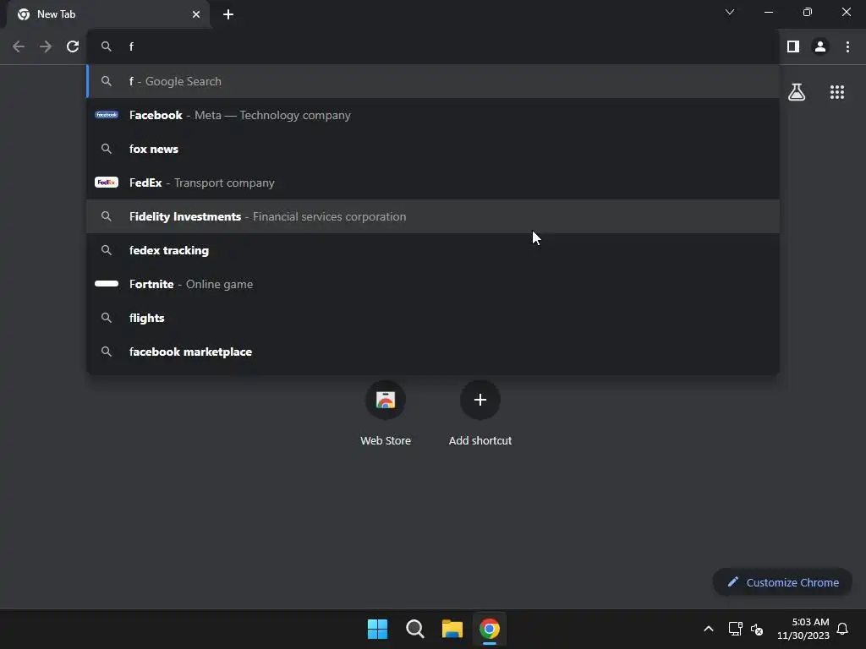Click the Facebook logo icon in suggestions

[x=106, y=115]
